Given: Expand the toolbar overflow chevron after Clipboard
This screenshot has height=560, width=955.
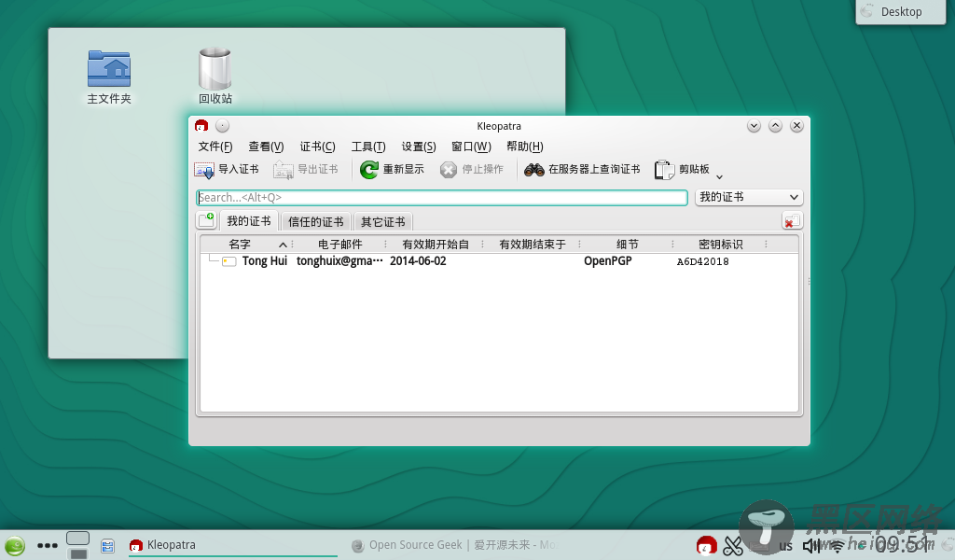Looking at the screenshot, I should (x=719, y=176).
